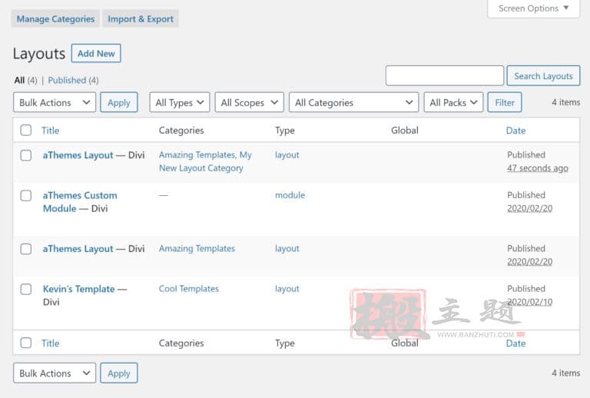Screen dimensions: 590x398
Task: Check the aThemes Custom Module row
Action: click(26, 195)
